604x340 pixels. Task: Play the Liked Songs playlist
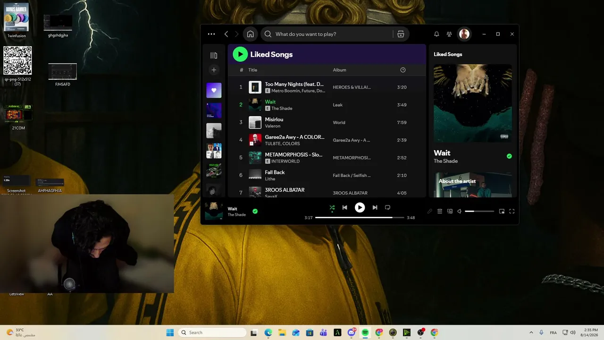(x=240, y=54)
